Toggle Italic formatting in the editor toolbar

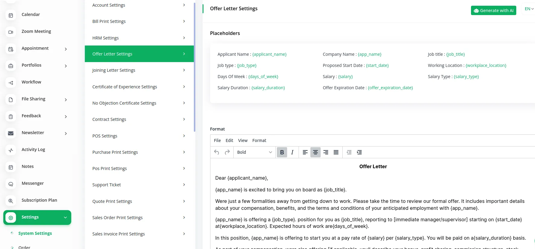click(292, 152)
